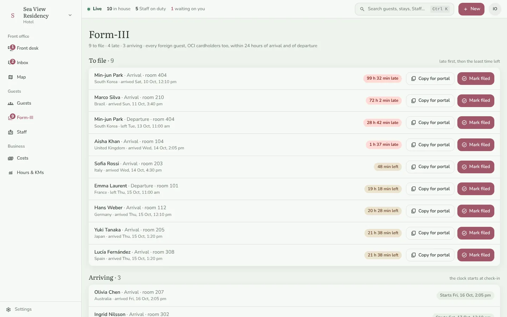The height and width of the screenshot is (317, 507).
Task: Expand the Sea View Residency hotel switcher
Action: (x=70, y=15)
